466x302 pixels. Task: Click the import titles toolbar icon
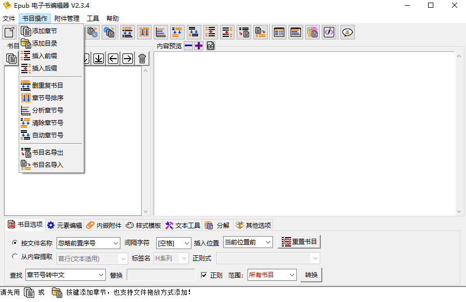click(x=261, y=32)
